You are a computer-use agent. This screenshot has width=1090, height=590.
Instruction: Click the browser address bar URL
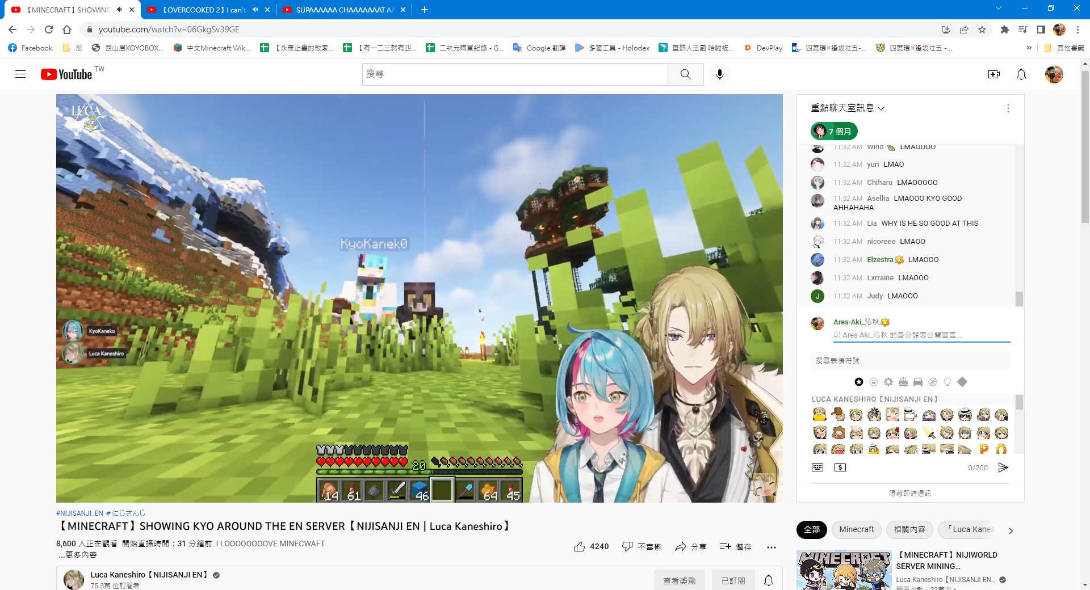(x=169, y=29)
